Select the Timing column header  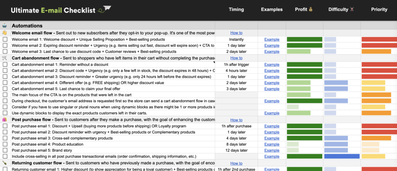[x=236, y=9]
